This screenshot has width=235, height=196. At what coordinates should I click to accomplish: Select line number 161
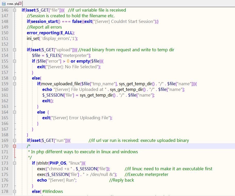point(5,95)
